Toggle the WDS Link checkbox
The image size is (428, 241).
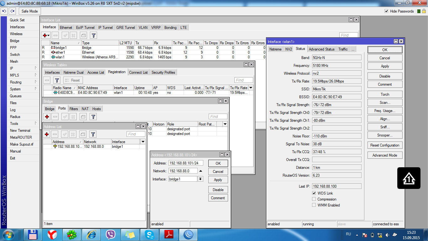(314, 193)
